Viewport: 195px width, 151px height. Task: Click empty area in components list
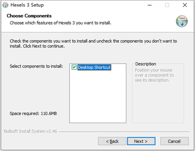pyautogui.click(x=97, y=97)
